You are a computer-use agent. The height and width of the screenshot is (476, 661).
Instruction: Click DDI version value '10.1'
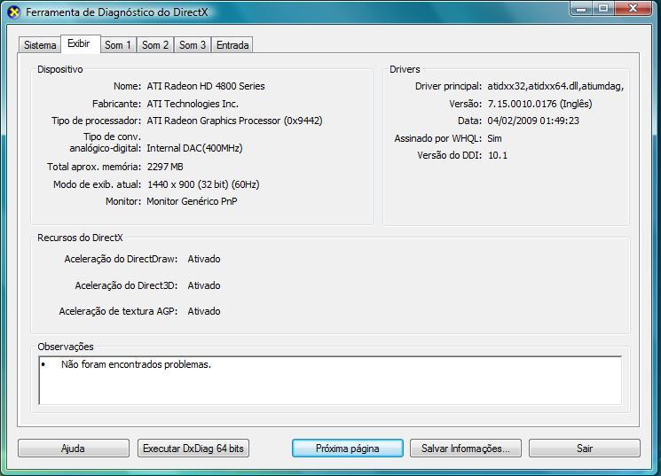click(498, 155)
